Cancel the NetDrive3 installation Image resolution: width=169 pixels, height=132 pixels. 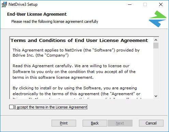[151, 123]
